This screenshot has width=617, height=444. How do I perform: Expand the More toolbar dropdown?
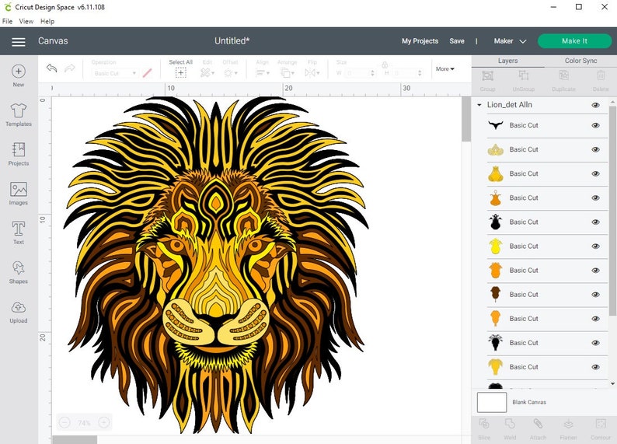[445, 69]
